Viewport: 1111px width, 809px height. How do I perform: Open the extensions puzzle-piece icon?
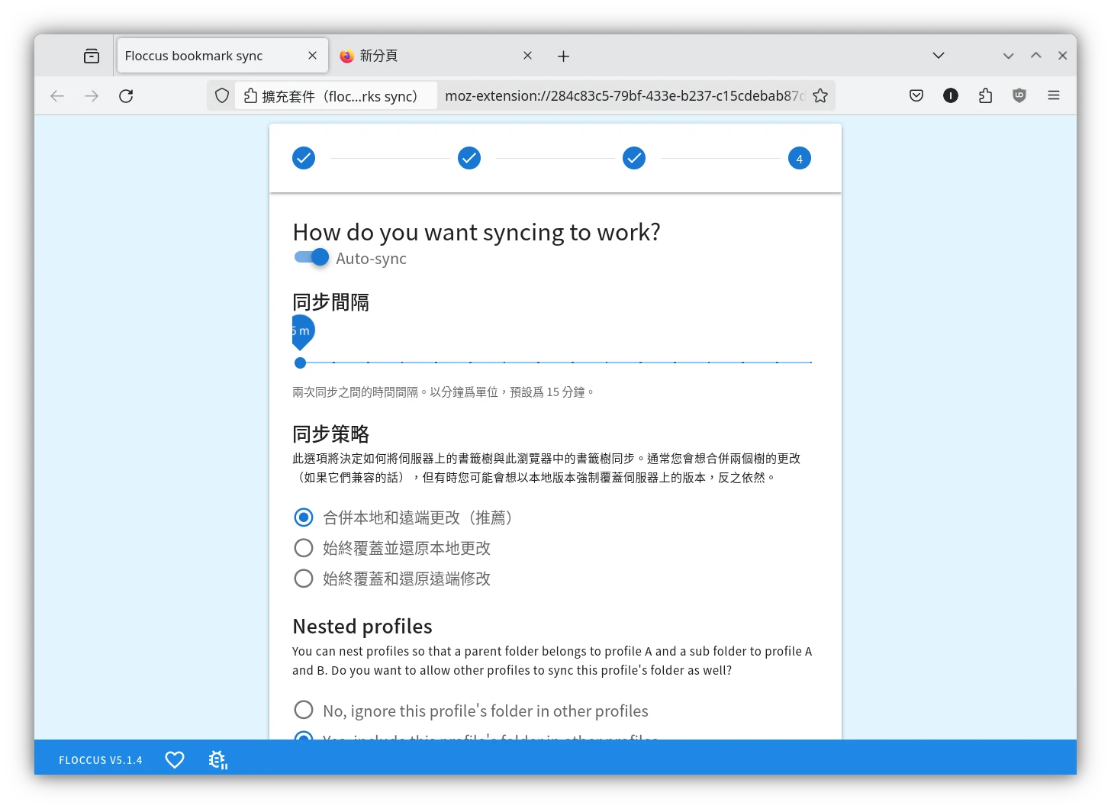[985, 95]
